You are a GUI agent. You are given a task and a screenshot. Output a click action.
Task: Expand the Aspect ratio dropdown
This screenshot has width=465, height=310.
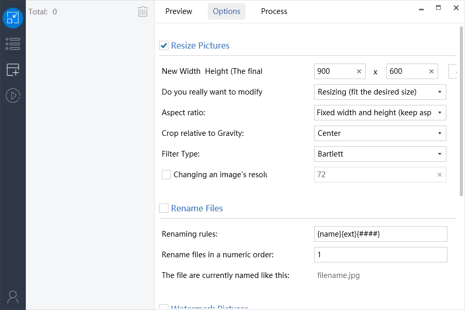(380, 113)
